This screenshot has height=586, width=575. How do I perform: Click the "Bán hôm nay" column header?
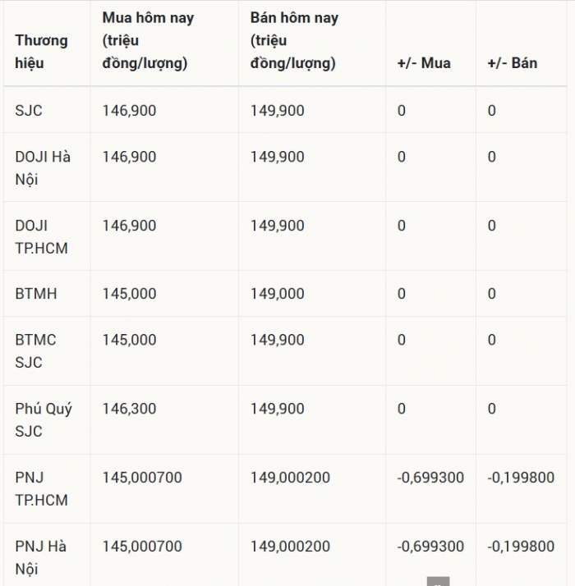[x=294, y=40]
